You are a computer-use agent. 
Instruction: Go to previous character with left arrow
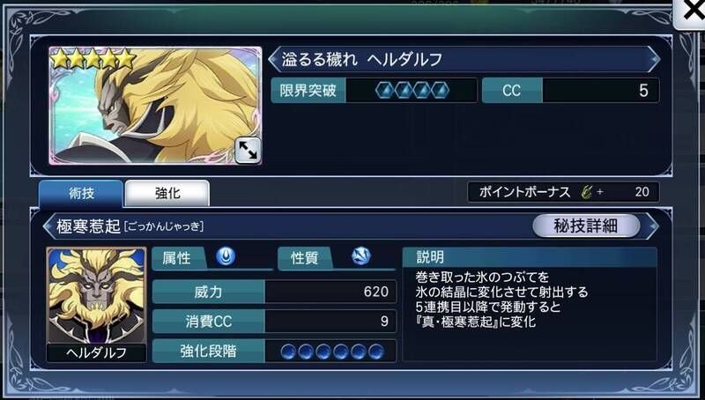(273, 59)
